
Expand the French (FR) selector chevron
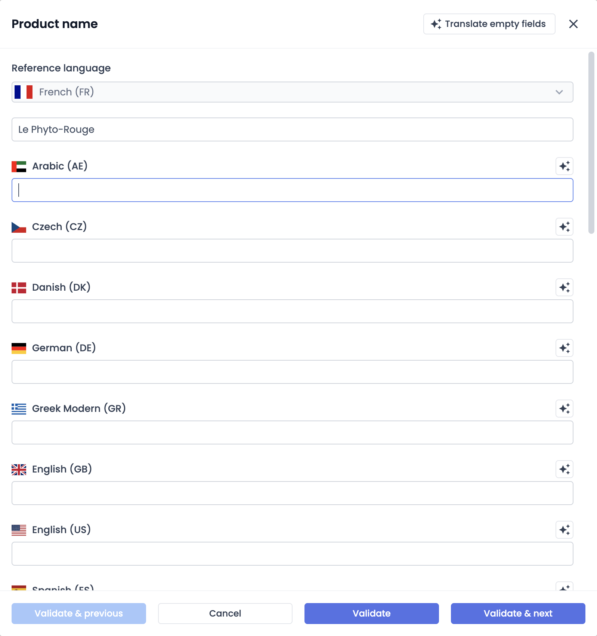click(559, 92)
